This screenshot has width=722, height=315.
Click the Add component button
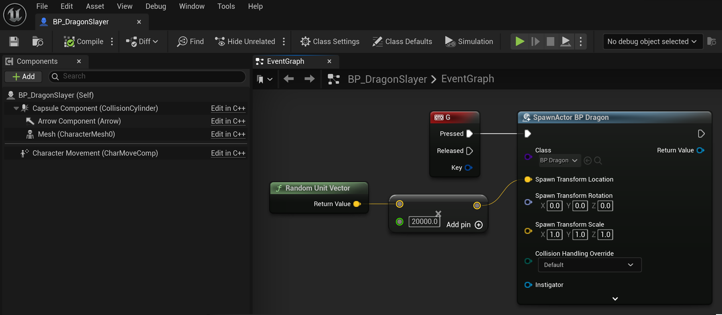pyautogui.click(x=24, y=77)
